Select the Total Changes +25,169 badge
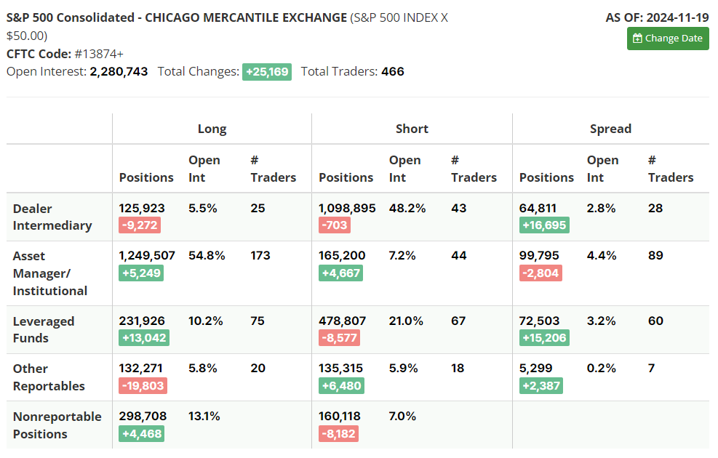718x458 pixels. (x=267, y=72)
